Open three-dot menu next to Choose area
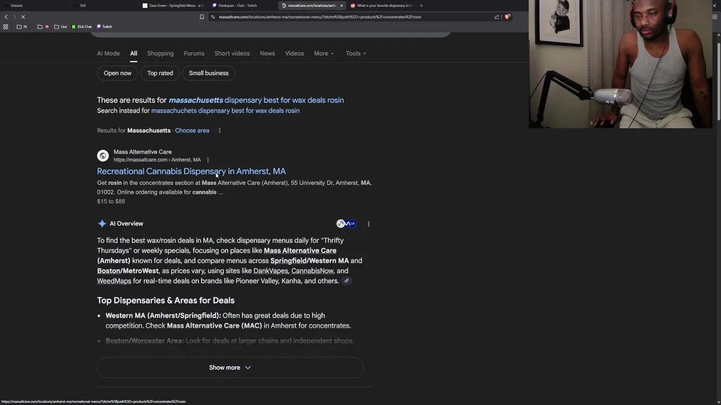Viewport: 721px width, 405px height. (220, 130)
